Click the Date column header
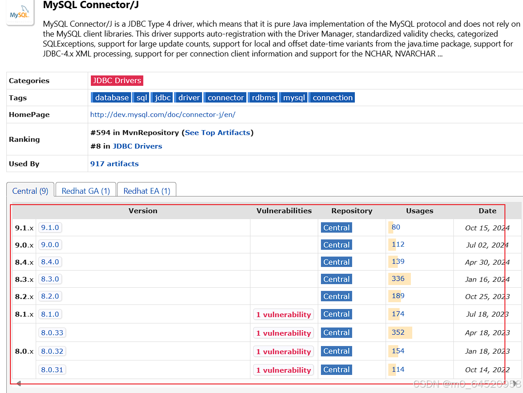Image resolution: width=523 pixels, height=393 pixels. point(487,211)
